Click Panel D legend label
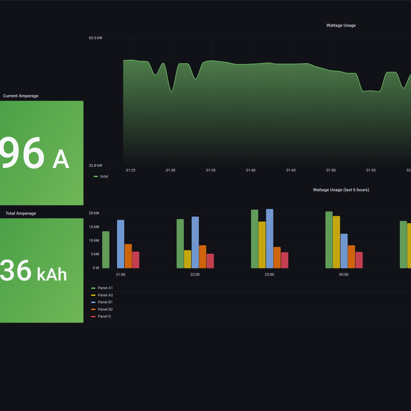The height and width of the screenshot is (411, 411). coord(104,316)
